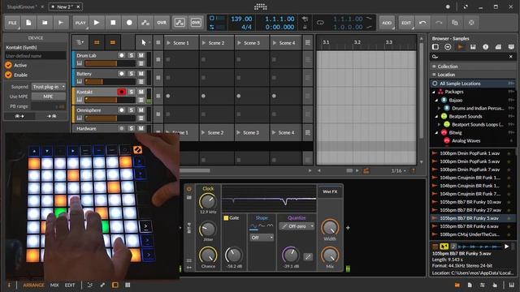Expand Beatport Sounds Loops node
The width and height of the screenshot is (520, 292).
tap(439, 124)
